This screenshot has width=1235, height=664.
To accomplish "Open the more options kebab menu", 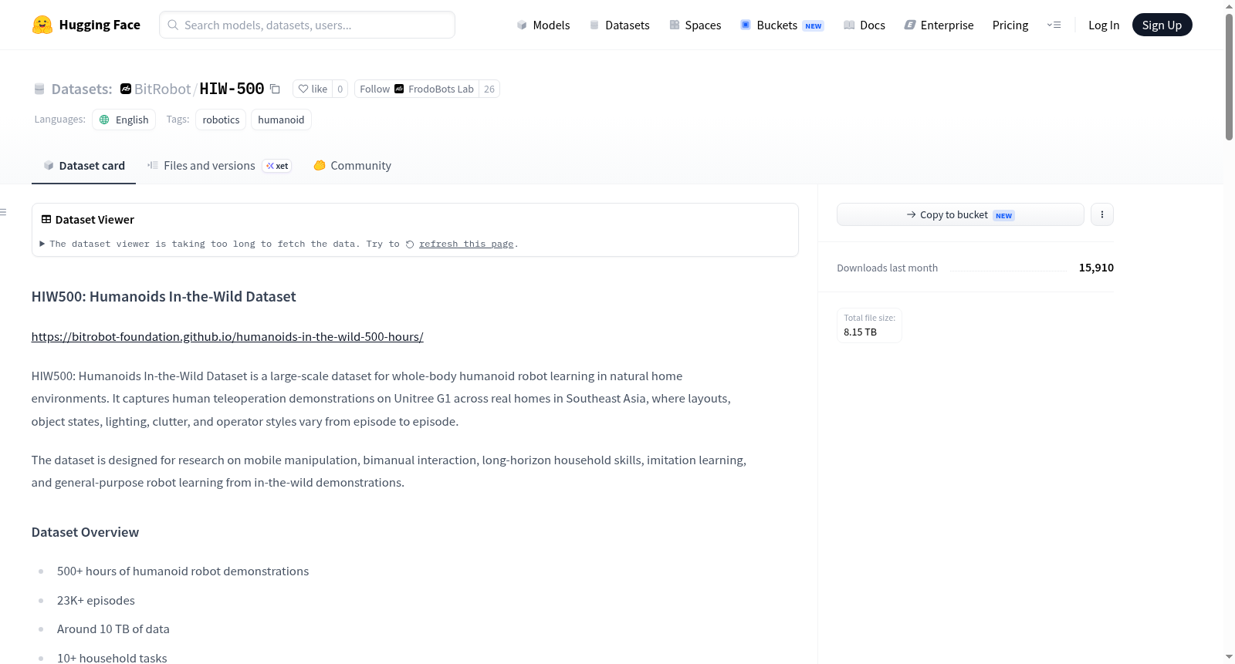I will 1102,214.
